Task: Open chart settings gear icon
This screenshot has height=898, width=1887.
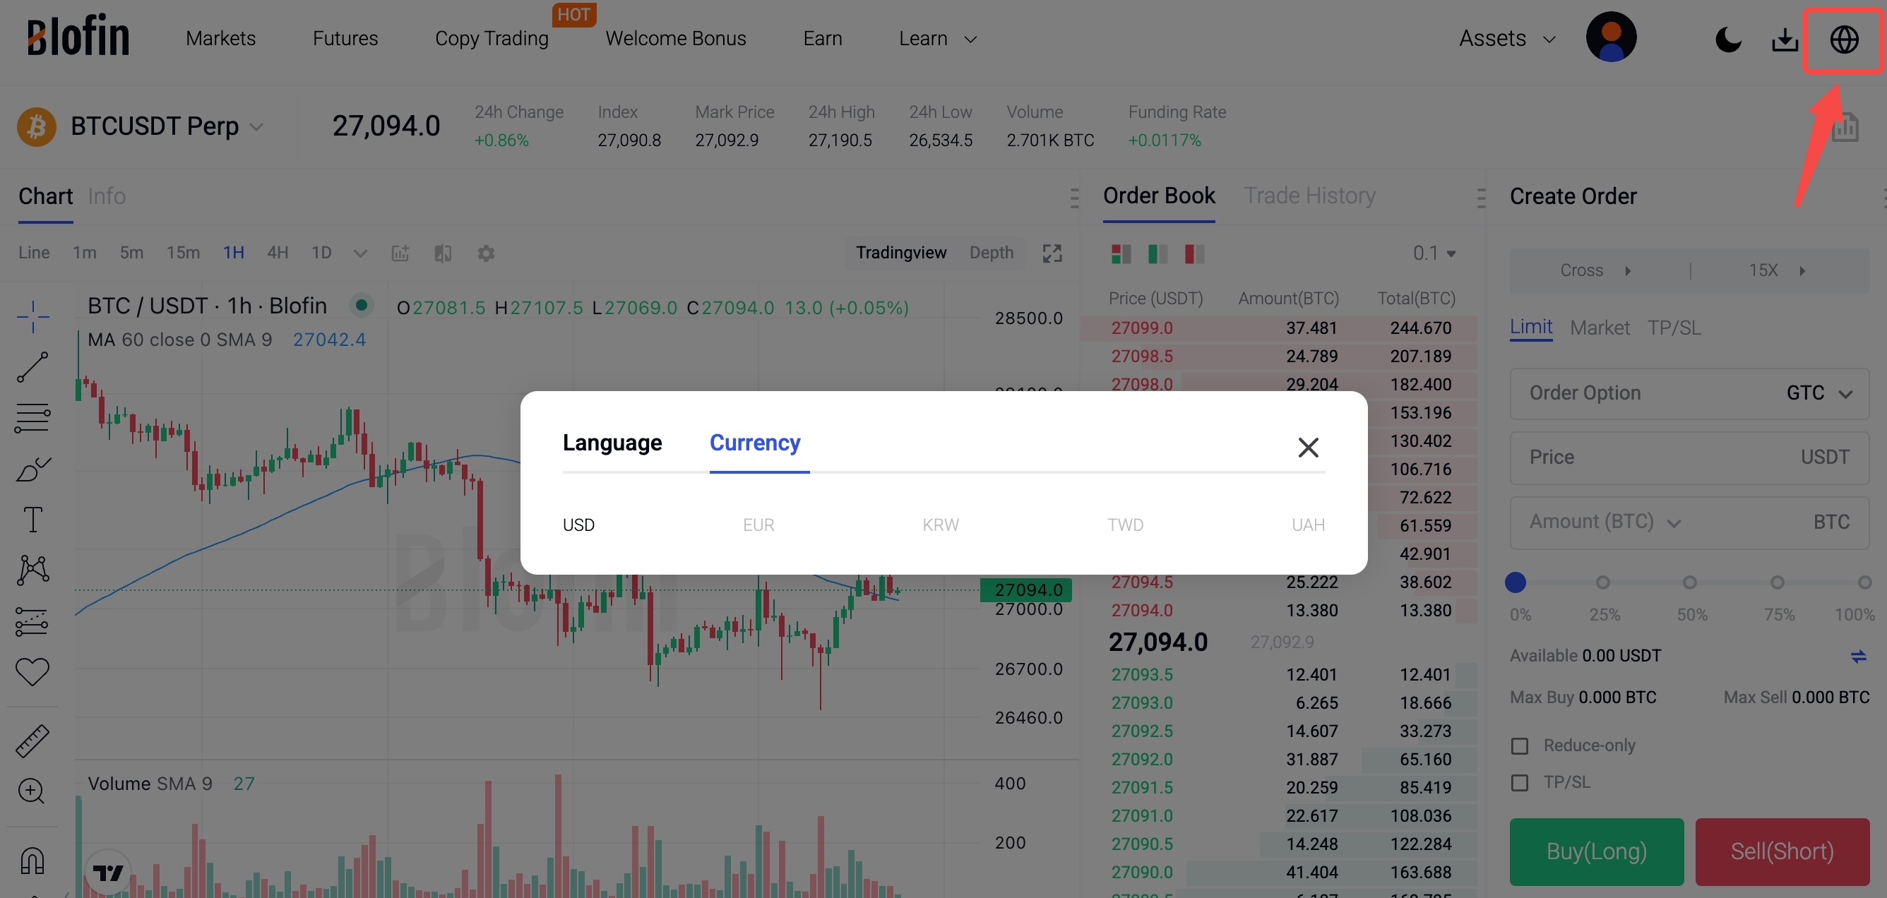Action: 486,253
